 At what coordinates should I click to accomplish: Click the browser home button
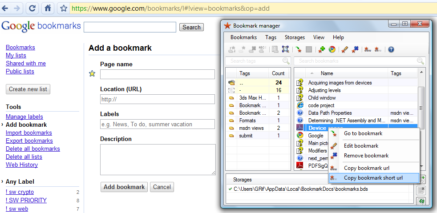pyautogui.click(x=48, y=8)
